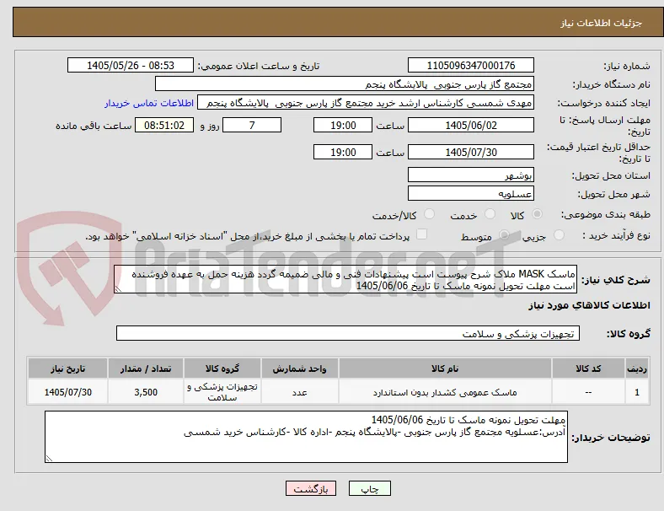664x511 pixels.
Task: Click the چاپ (print) button
Action: [x=369, y=488]
